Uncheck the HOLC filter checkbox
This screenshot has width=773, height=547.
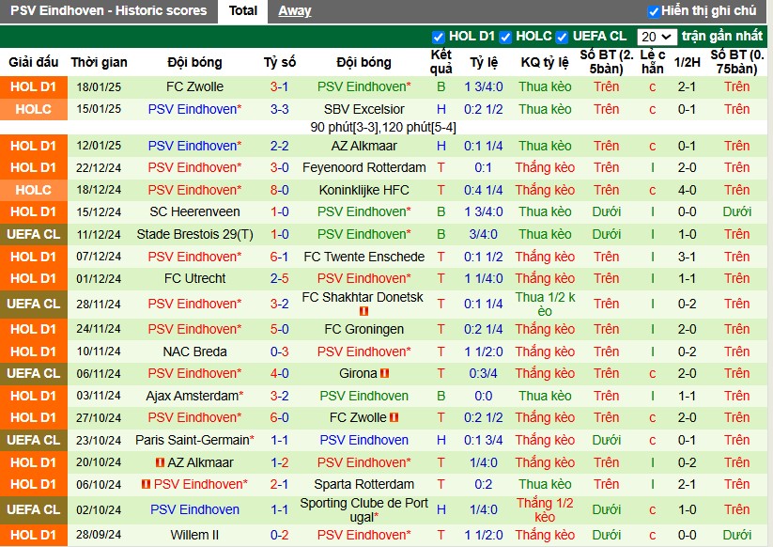click(x=505, y=37)
